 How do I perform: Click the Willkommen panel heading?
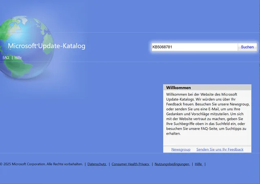coord(178,88)
